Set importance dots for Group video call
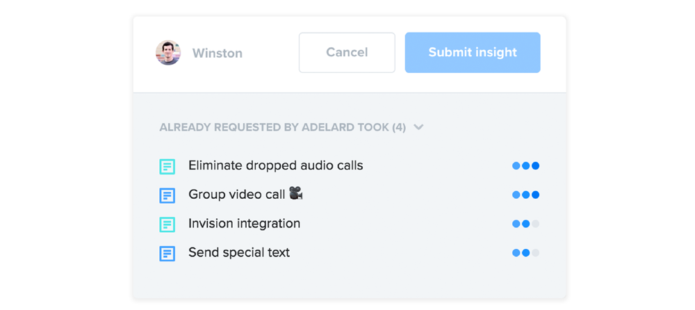This screenshot has height=310, width=695. [x=525, y=195]
